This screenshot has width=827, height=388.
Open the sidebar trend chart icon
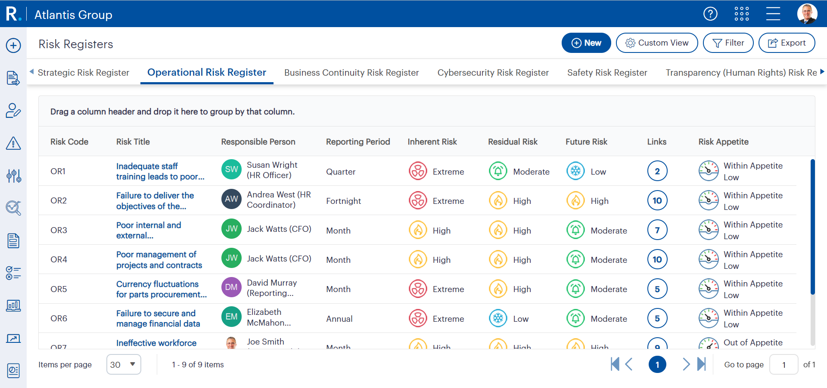[13, 339]
